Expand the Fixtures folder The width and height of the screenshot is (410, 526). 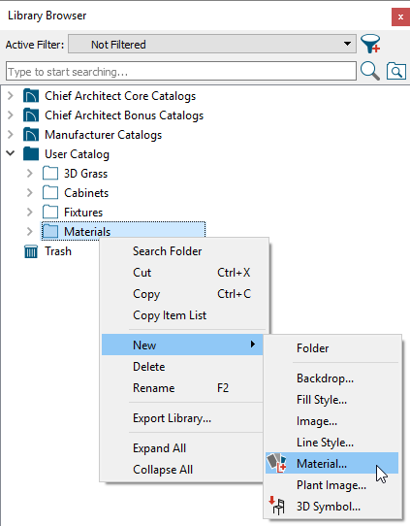click(30, 213)
